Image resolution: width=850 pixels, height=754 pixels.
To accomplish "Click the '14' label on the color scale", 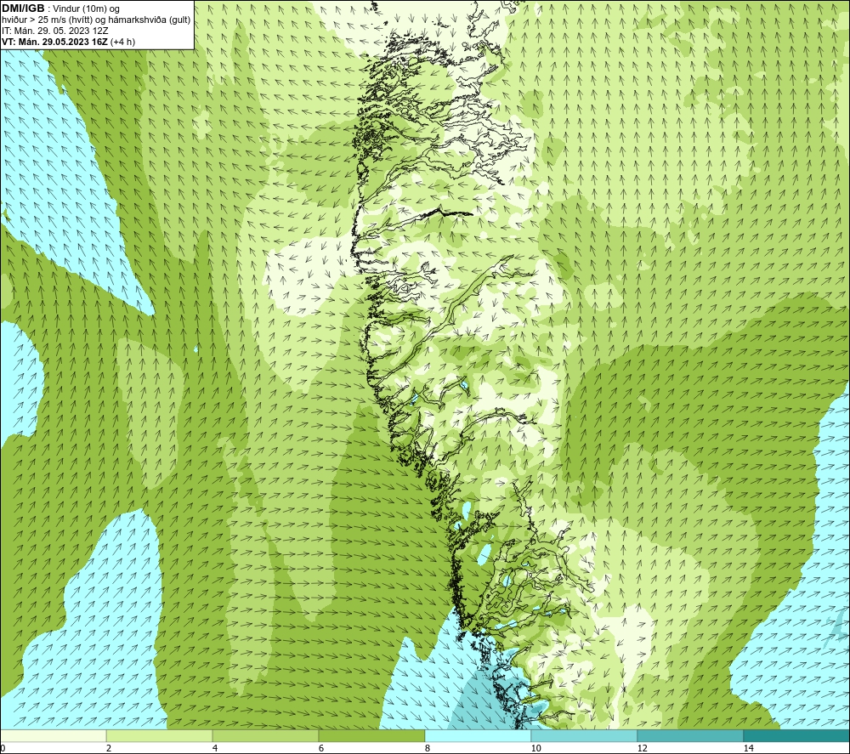I will pyautogui.click(x=748, y=749).
